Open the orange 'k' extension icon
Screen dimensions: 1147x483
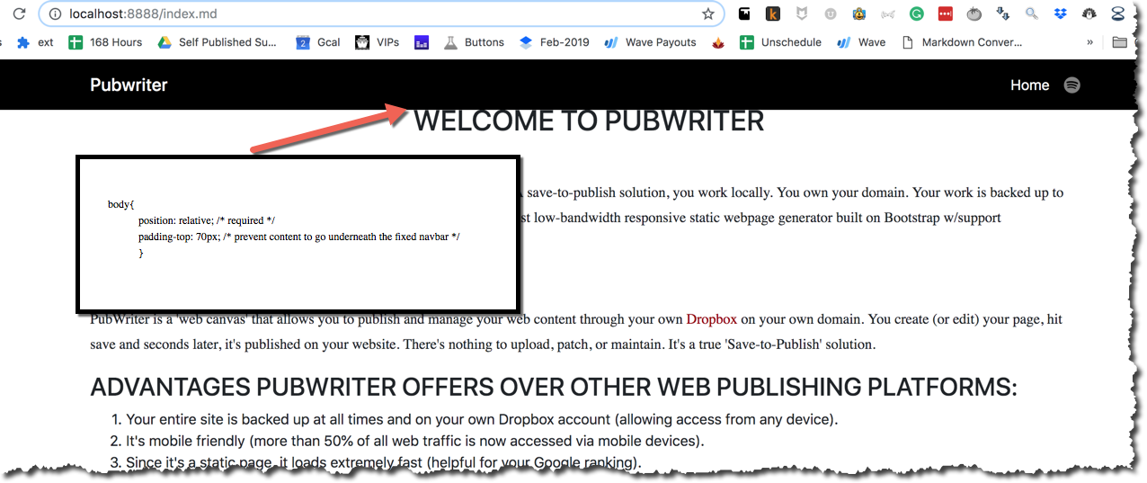(773, 13)
